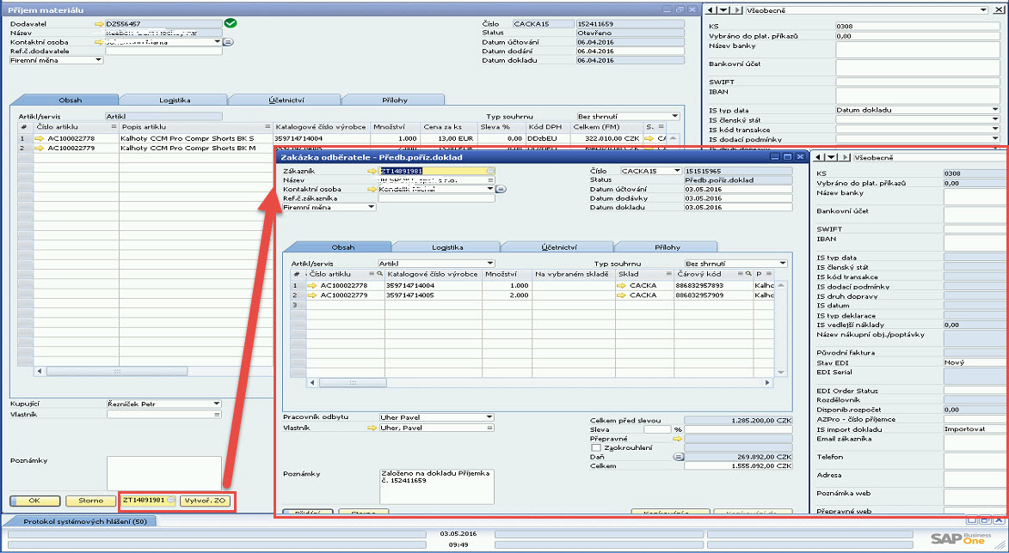Click search icon in Číslo artiklu column header
Image resolution: width=1009 pixels, height=553 pixels.
[x=380, y=274]
